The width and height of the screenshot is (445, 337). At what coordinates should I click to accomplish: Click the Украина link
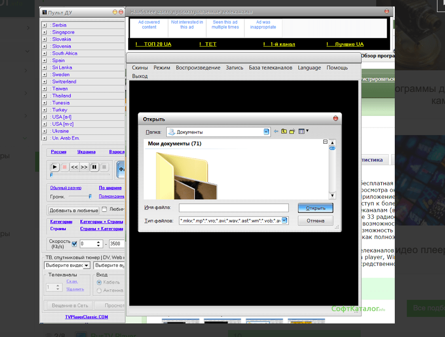[86, 152]
